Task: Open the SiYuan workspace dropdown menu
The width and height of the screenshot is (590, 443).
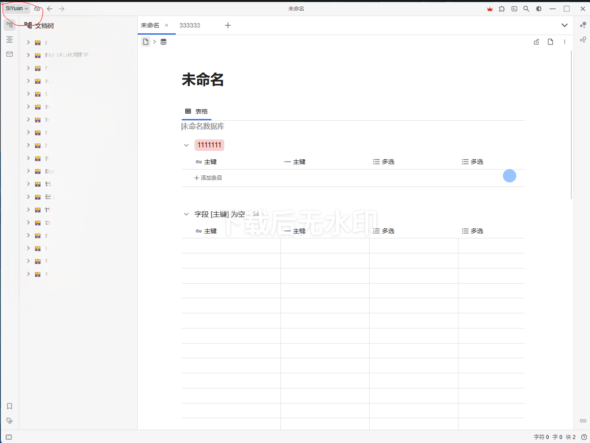Action: 17,8
